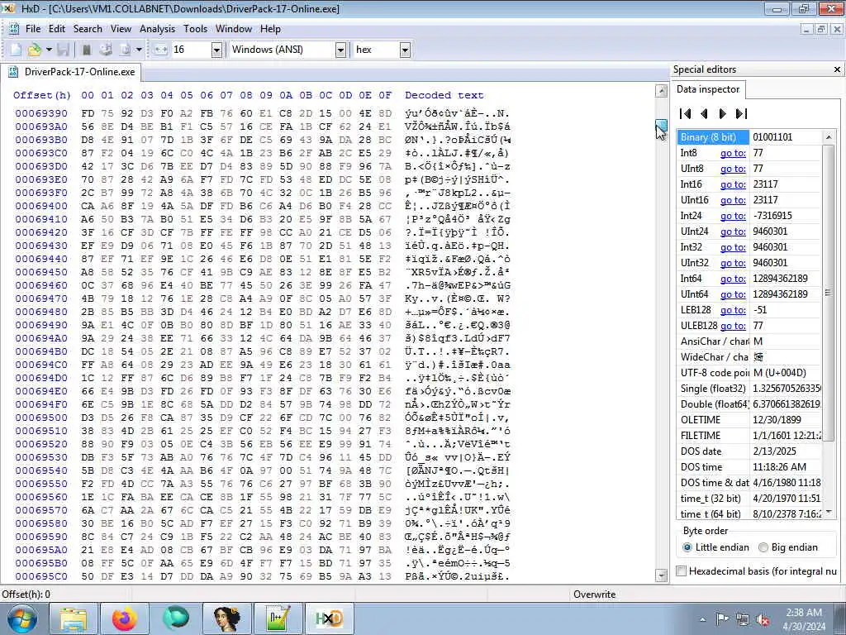
Task: Open the File menu
Action: coord(33,29)
